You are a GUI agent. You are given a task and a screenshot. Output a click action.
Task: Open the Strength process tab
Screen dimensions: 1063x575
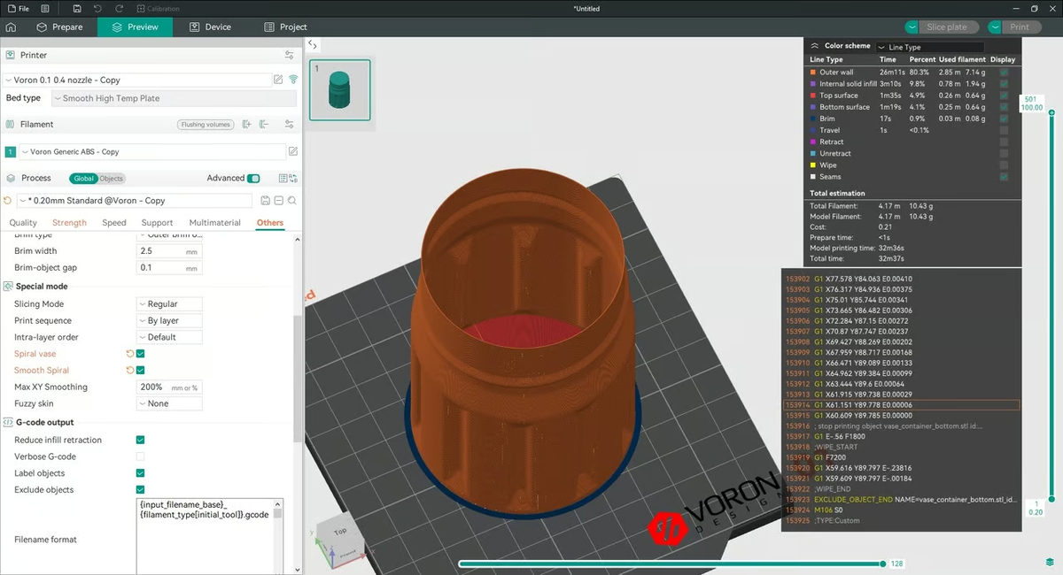[69, 223]
